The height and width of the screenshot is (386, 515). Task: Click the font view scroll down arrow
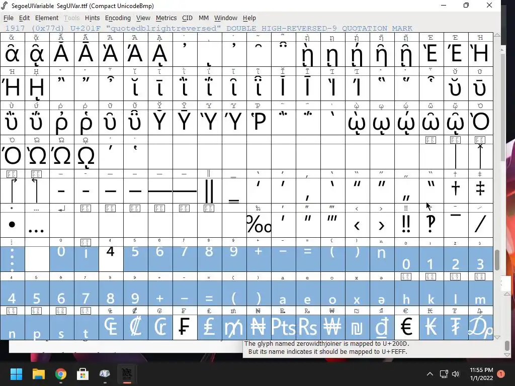[497, 337]
